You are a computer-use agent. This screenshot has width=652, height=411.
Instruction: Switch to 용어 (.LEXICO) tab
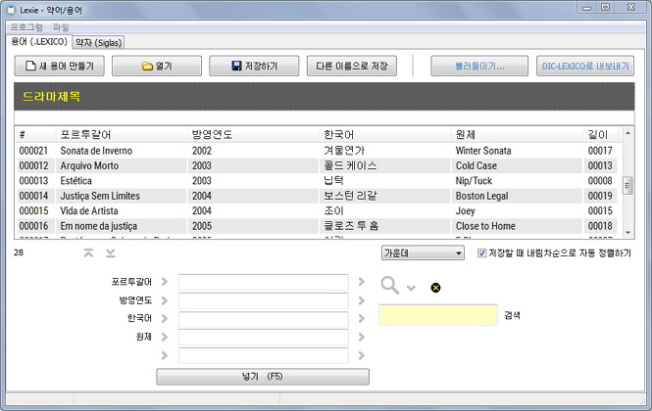(x=39, y=41)
